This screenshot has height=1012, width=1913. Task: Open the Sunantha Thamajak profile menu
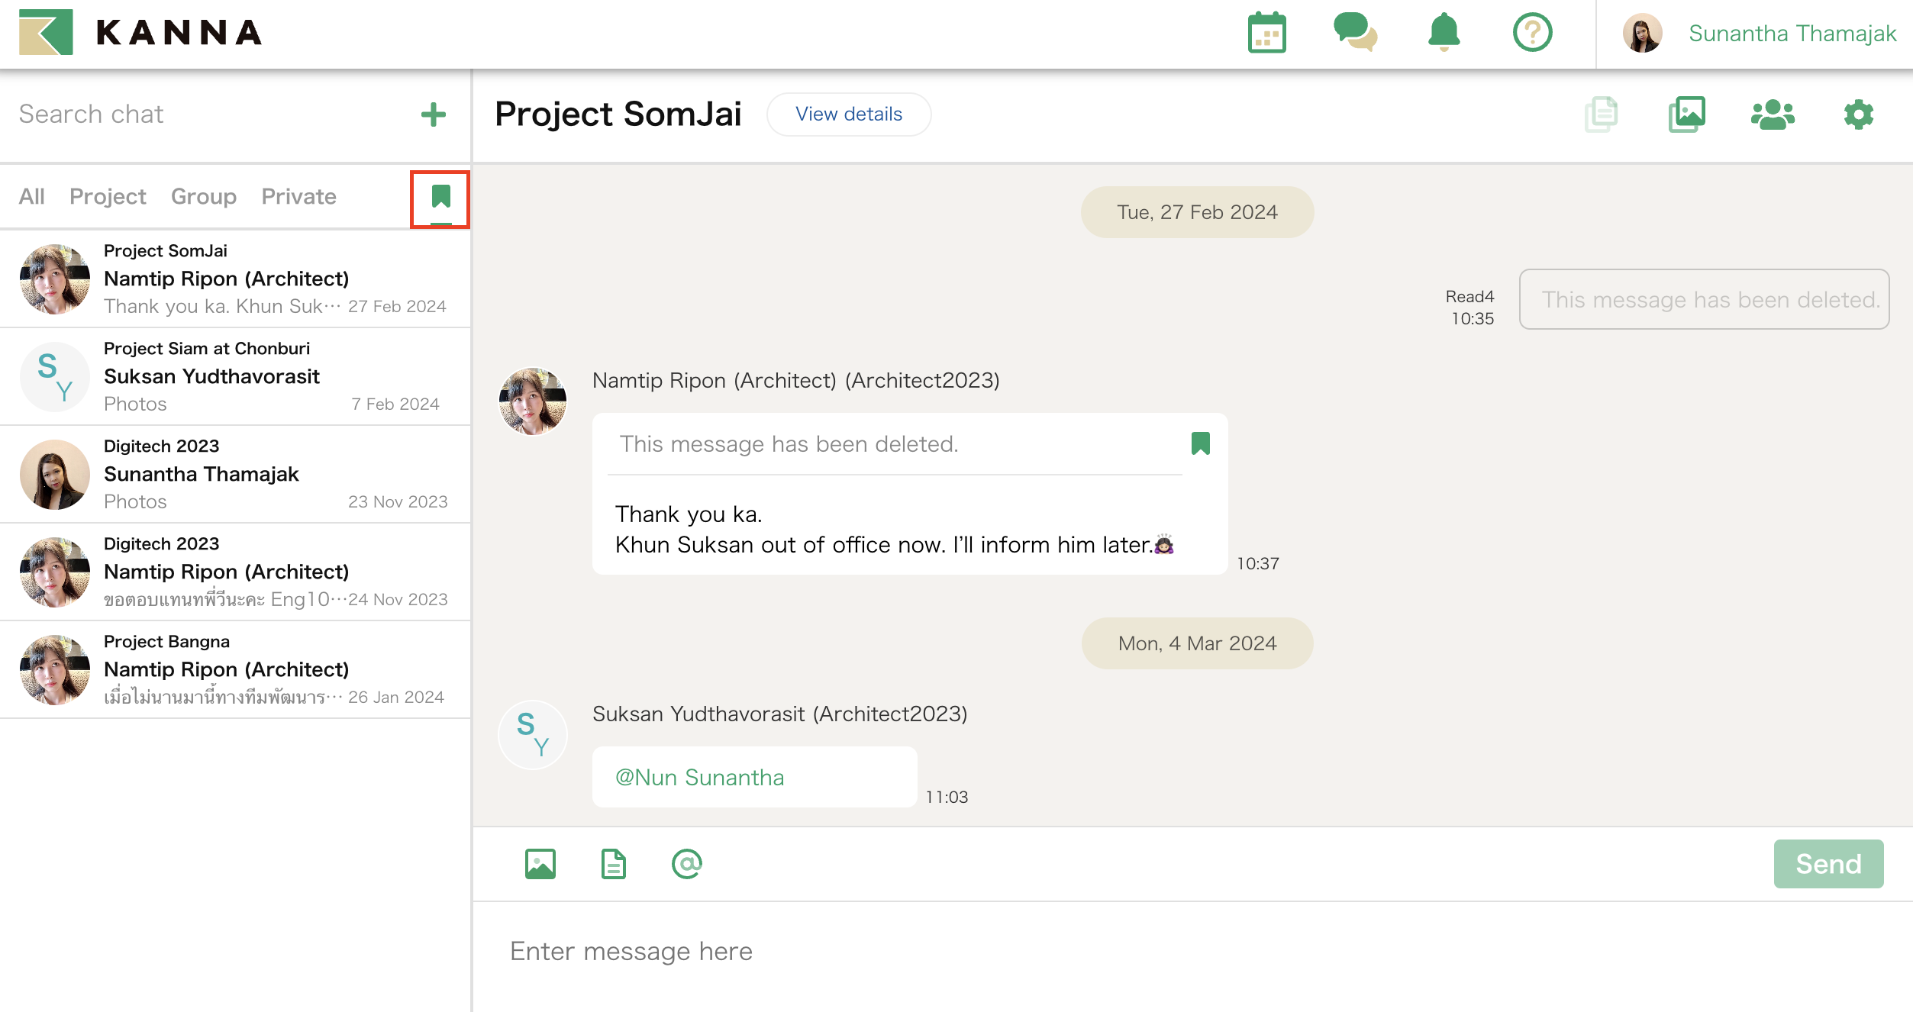click(x=1791, y=34)
